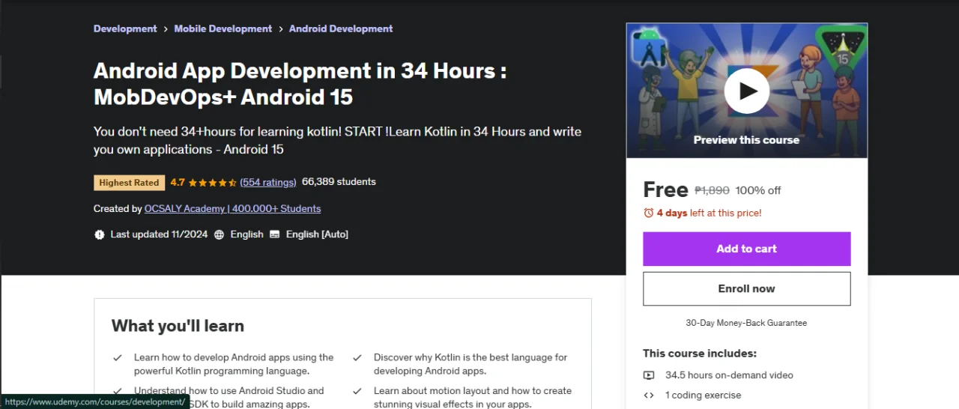Open the 554 ratings link
Screen dimensions: 959x409
tap(268, 182)
